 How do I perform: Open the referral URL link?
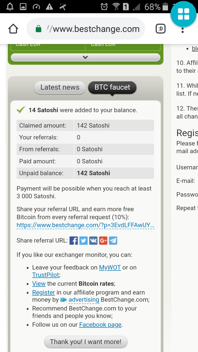point(86,225)
